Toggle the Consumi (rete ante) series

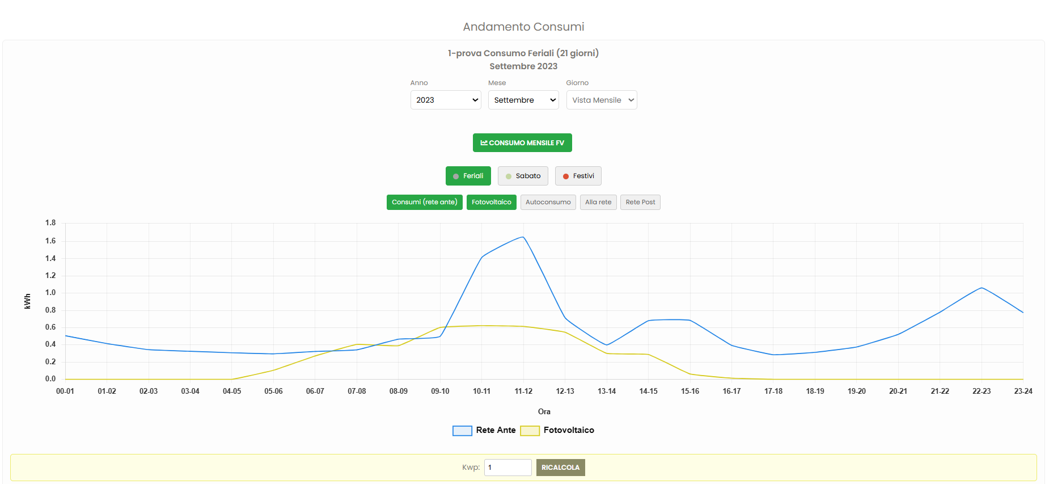coord(424,202)
